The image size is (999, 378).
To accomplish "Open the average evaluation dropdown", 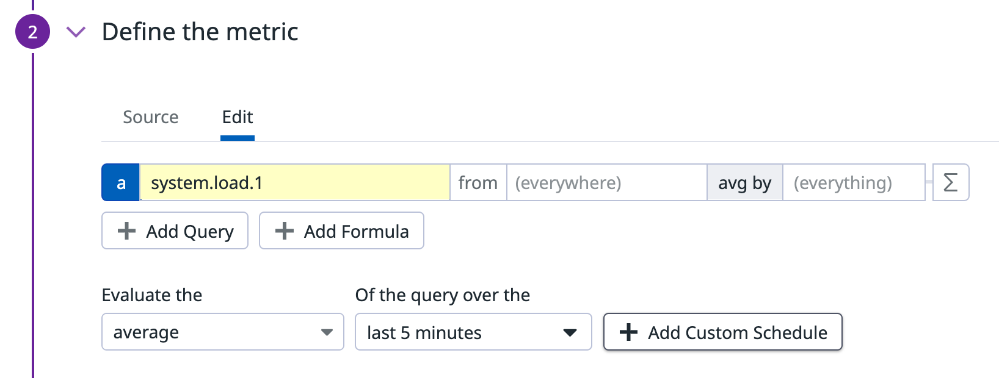I will pyautogui.click(x=222, y=332).
